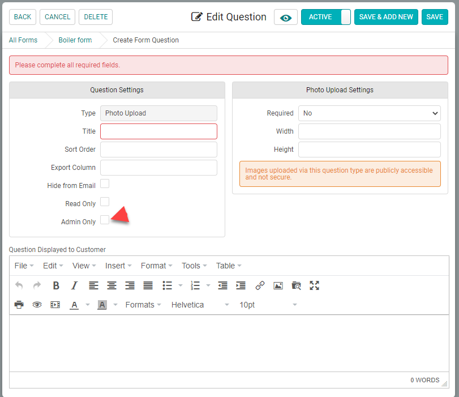Open the Insert menu in the editor
Viewport: 459px width, 397px height.
pos(117,266)
